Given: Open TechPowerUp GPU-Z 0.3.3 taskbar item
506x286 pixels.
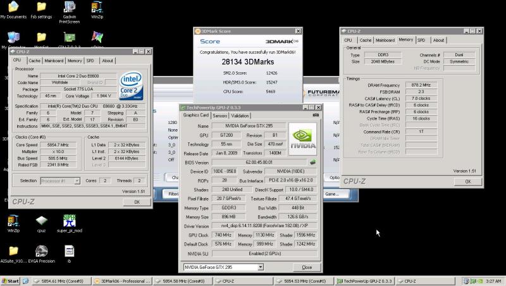Looking at the screenshot, I should [364, 281].
